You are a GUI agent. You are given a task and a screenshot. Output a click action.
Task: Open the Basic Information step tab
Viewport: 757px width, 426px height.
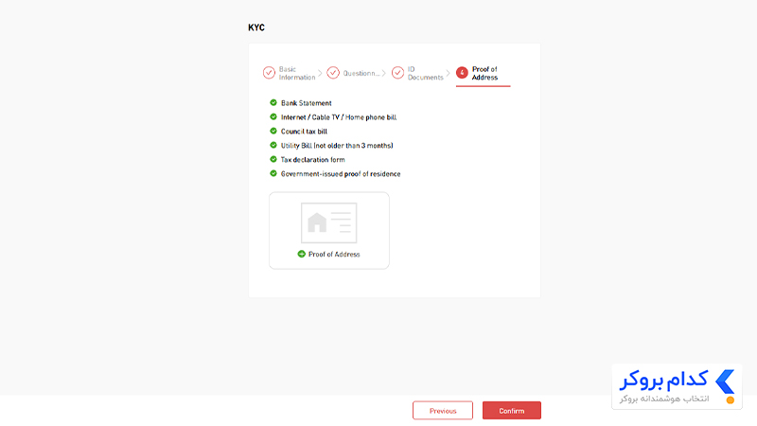point(290,73)
